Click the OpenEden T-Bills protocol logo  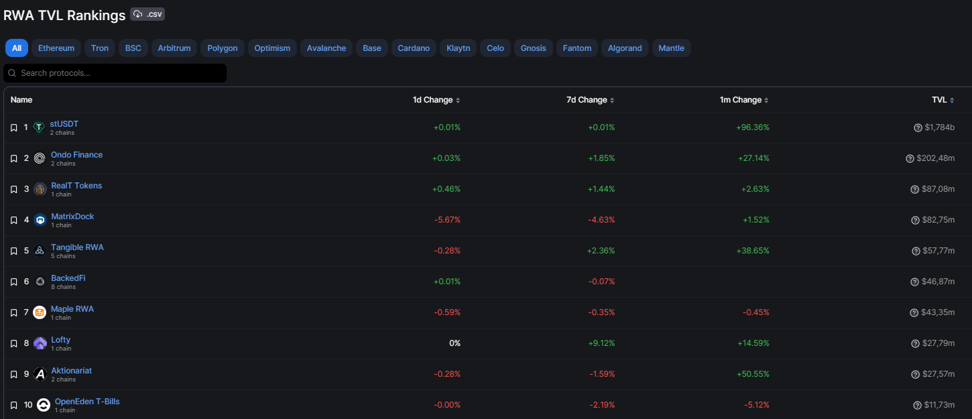point(44,405)
